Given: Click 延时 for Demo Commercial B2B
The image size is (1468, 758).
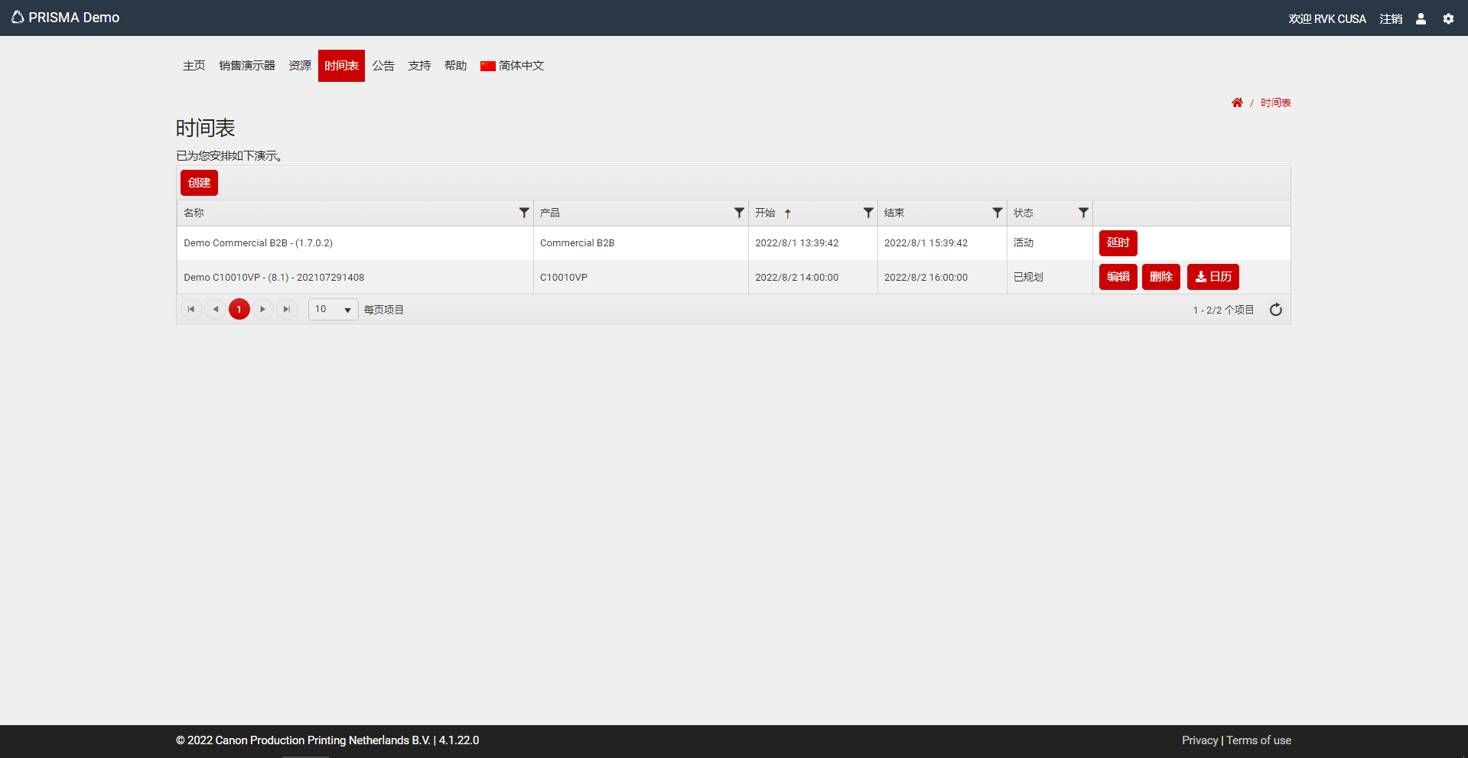Looking at the screenshot, I should (x=1118, y=243).
